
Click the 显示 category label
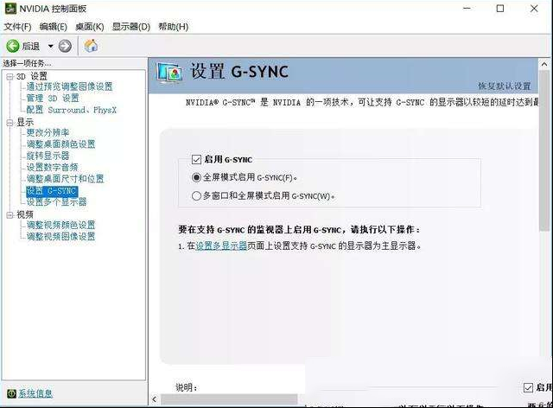[x=25, y=123]
